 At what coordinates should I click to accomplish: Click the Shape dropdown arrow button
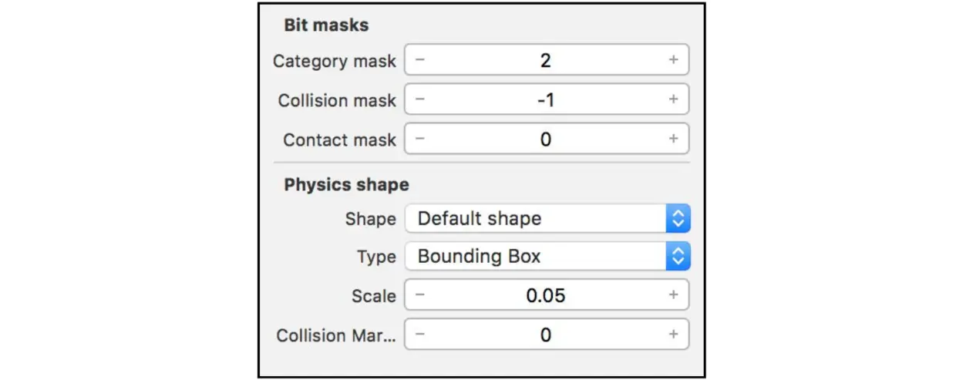pos(678,218)
